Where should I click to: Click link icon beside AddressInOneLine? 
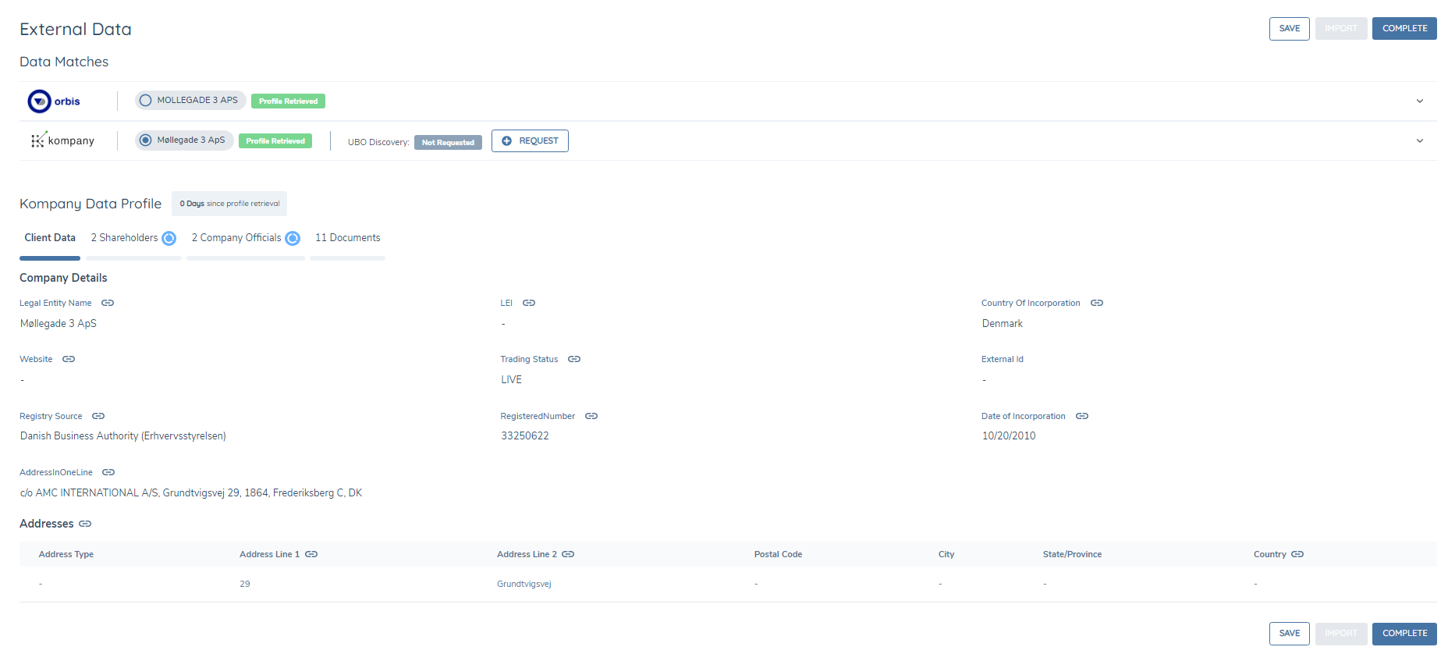pos(108,472)
